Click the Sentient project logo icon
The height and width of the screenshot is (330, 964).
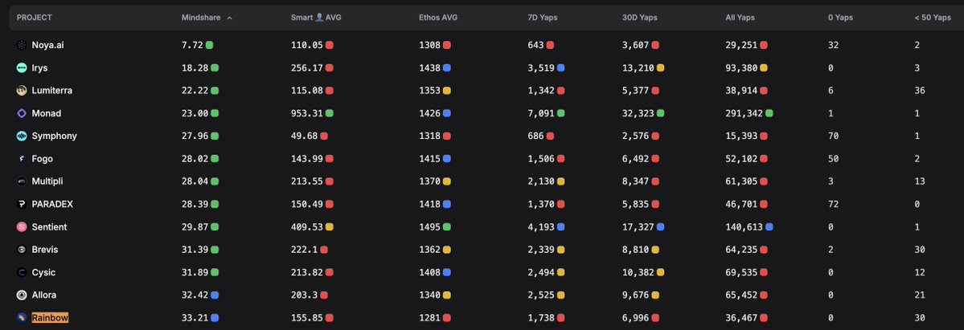pyautogui.click(x=22, y=226)
